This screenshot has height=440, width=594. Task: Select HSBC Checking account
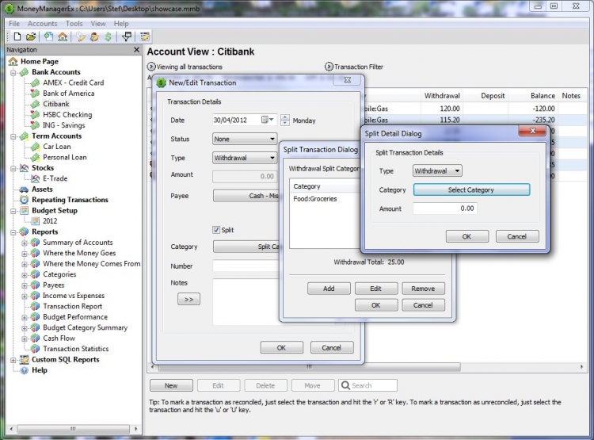[x=67, y=114]
